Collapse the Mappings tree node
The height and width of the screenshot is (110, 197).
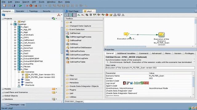pos(11,24)
